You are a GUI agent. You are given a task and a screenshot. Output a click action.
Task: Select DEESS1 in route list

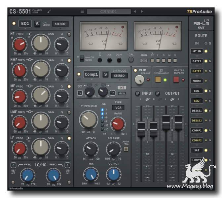pyautogui.click(x=197, y=111)
